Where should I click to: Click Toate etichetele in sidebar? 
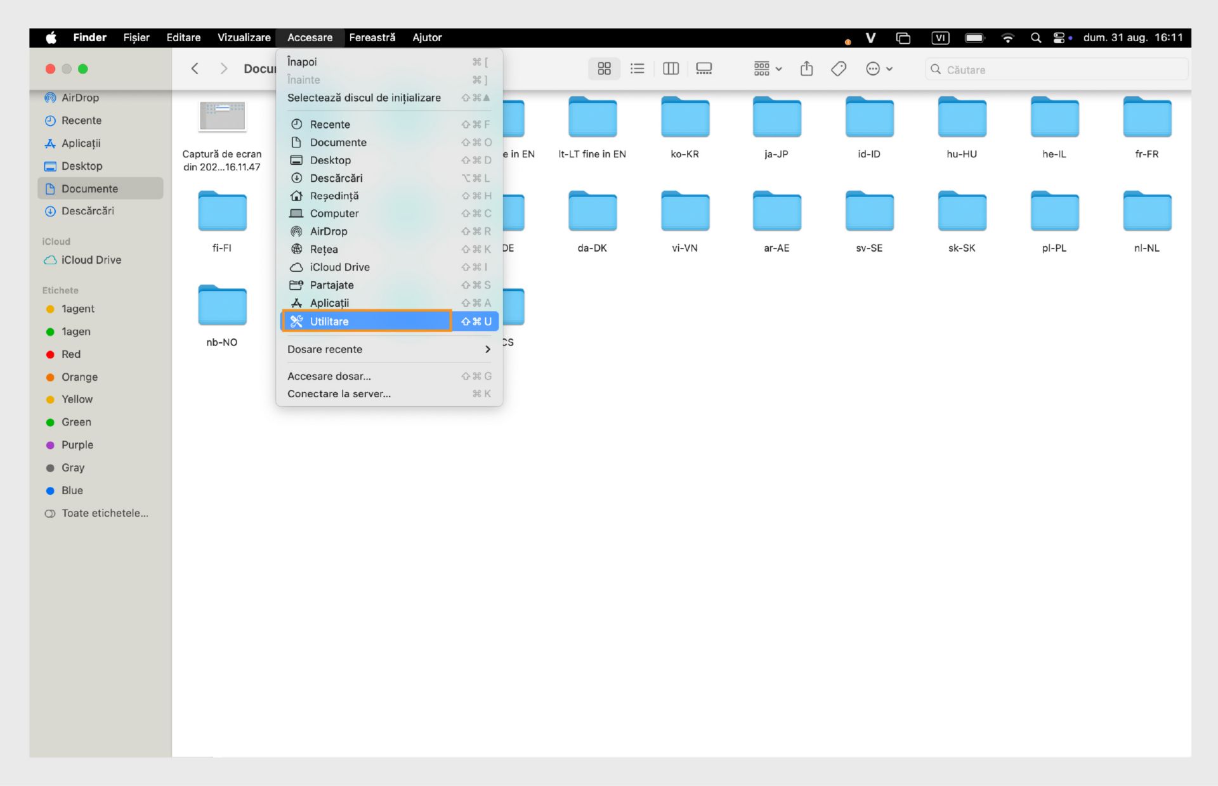point(105,513)
